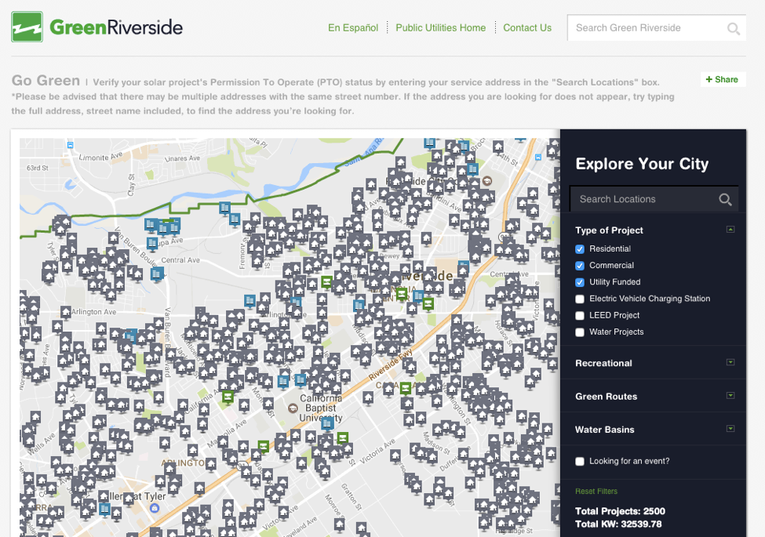765x537 pixels.
Task: Select green marker next to California Ave label
Action: pyautogui.click(x=228, y=397)
